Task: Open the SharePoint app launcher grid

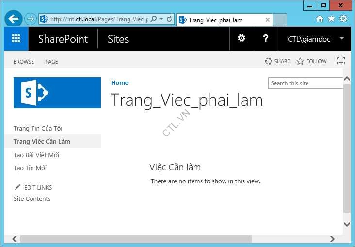Action: pyautogui.click(x=16, y=39)
